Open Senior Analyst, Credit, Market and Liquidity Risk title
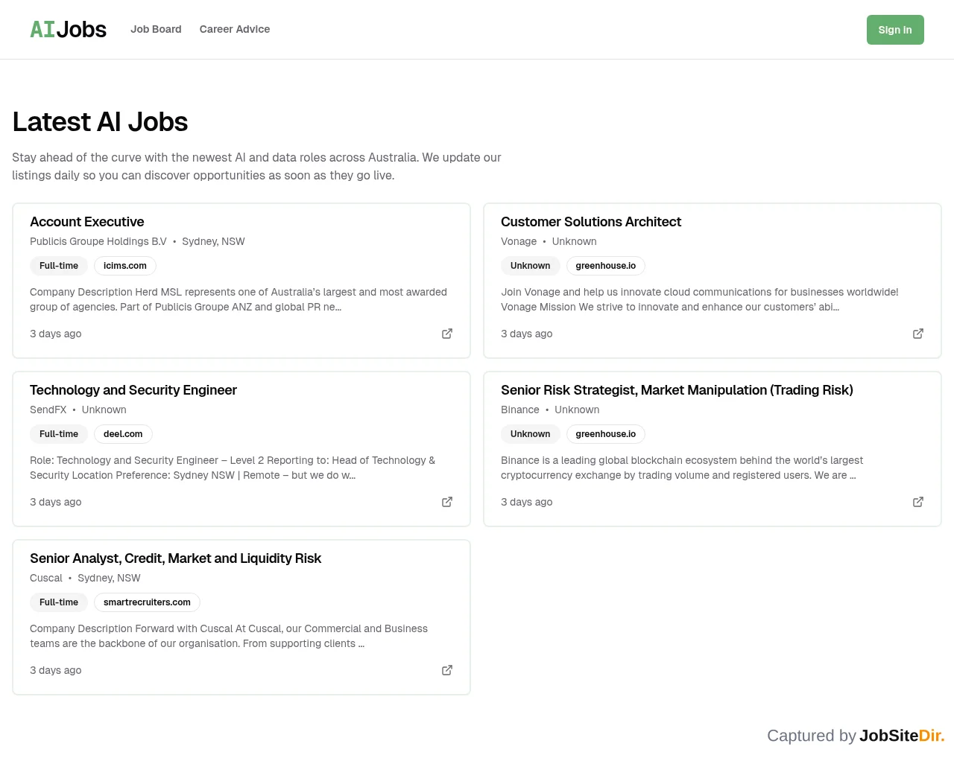 click(x=175, y=558)
